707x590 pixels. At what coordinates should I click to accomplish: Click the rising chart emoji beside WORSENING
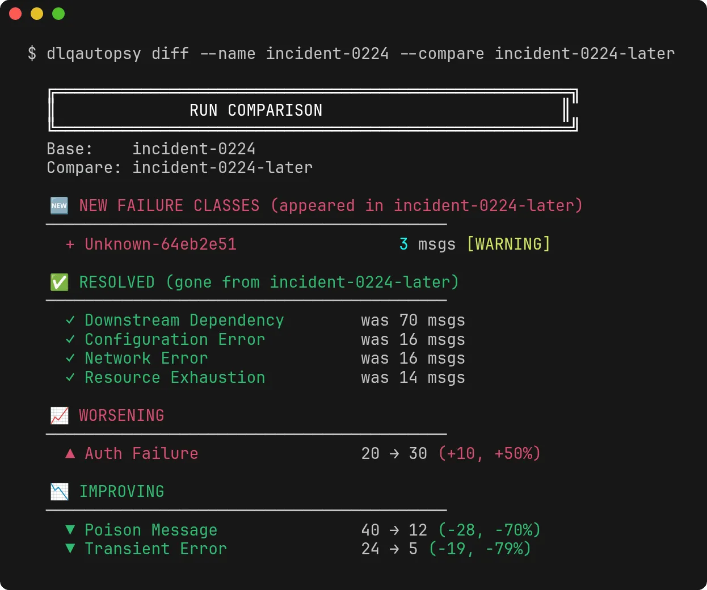click(59, 415)
